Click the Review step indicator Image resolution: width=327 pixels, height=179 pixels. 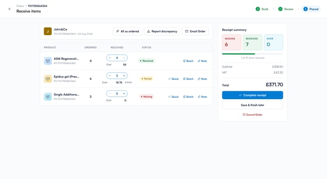tap(286, 9)
